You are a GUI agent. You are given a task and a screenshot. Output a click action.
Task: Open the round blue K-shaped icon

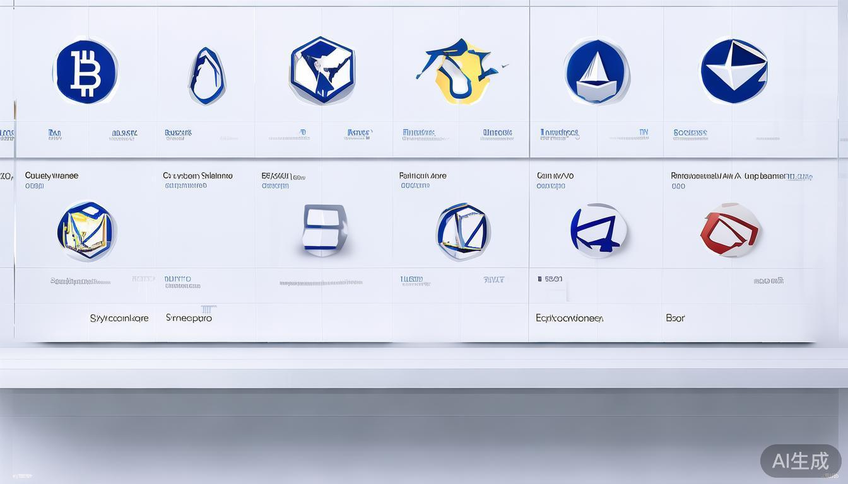click(598, 231)
